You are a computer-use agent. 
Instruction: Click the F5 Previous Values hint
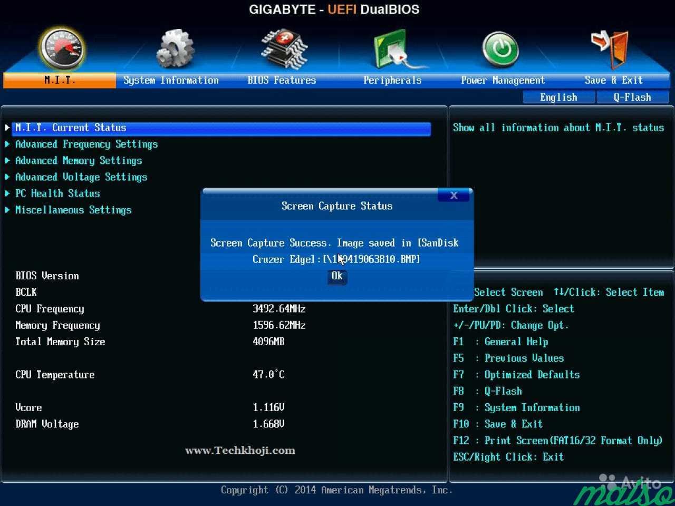pos(508,358)
